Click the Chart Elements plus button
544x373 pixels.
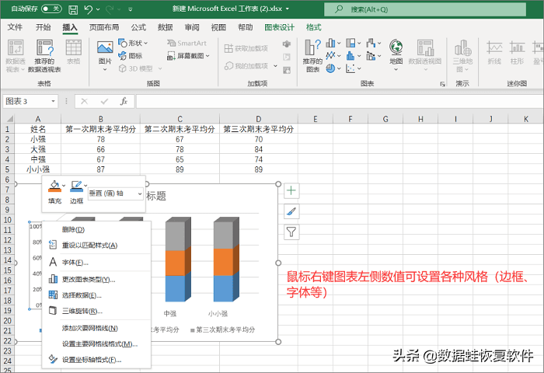coord(291,190)
